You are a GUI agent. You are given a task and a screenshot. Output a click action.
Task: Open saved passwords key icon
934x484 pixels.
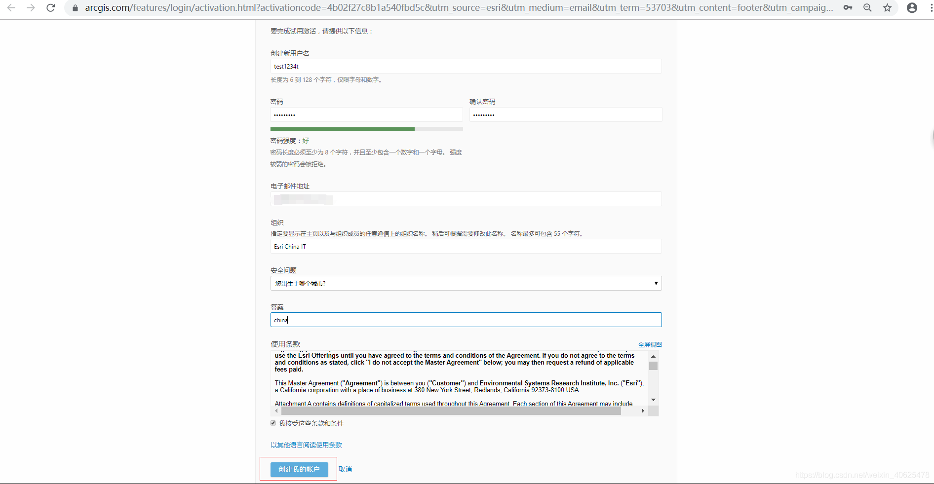point(848,8)
